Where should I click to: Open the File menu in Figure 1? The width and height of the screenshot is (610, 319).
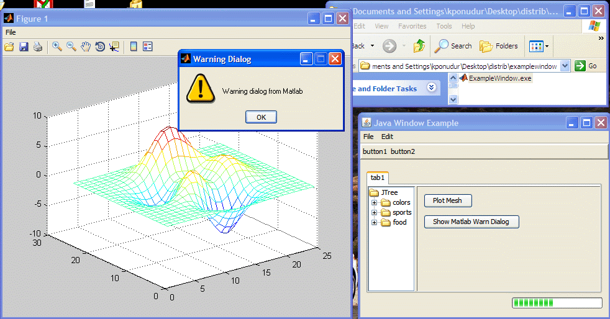[x=11, y=32]
